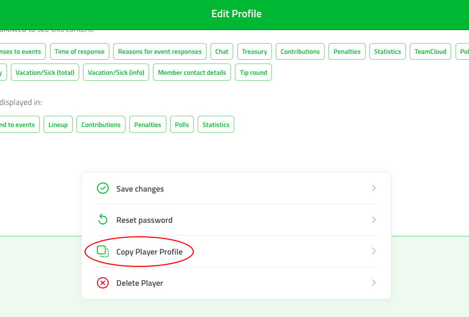Image resolution: width=469 pixels, height=317 pixels.
Task: Toggle the Time of response tag
Action: click(x=80, y=52)
